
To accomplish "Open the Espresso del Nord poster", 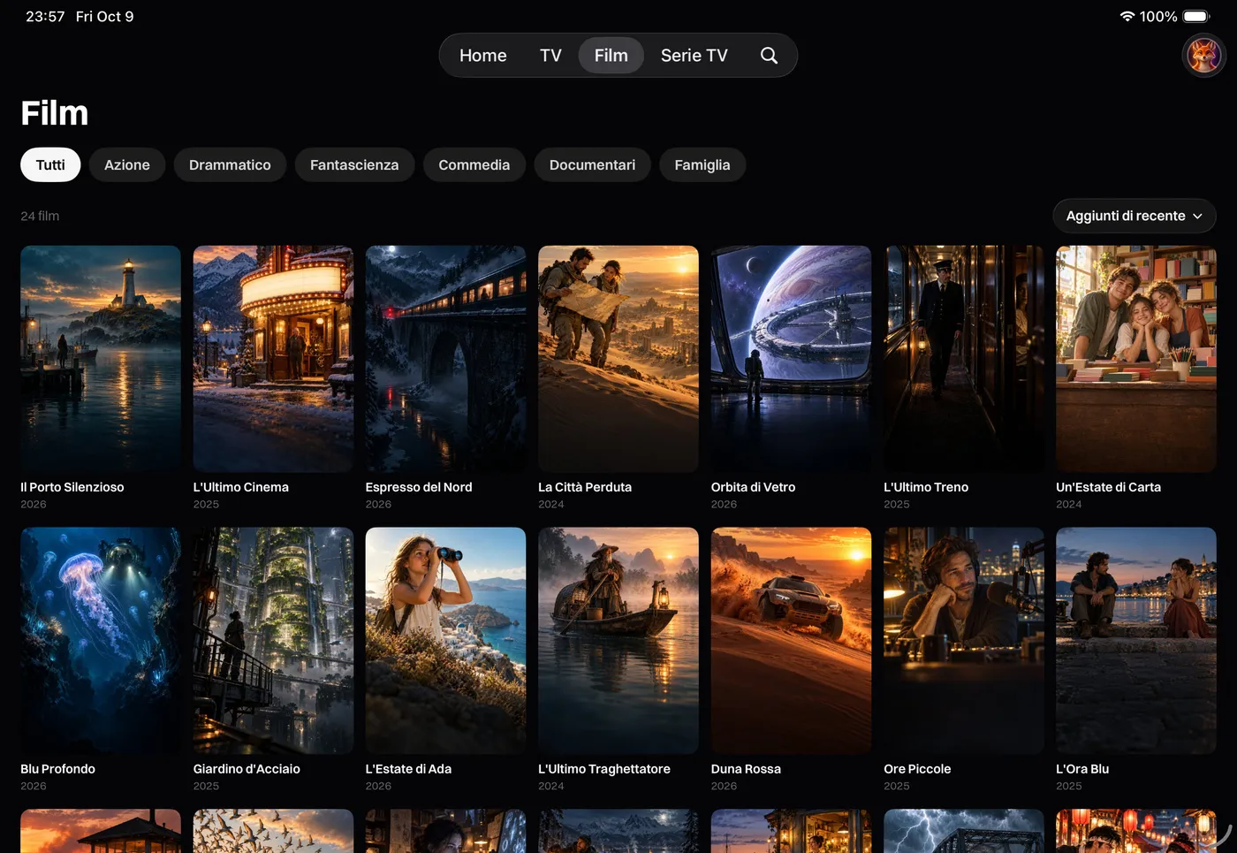I will [x=445, y=359].
